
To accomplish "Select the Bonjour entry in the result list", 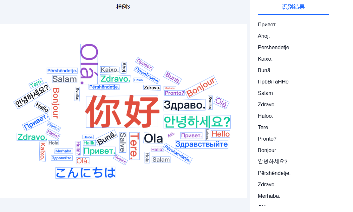I will tap(266, 150).
